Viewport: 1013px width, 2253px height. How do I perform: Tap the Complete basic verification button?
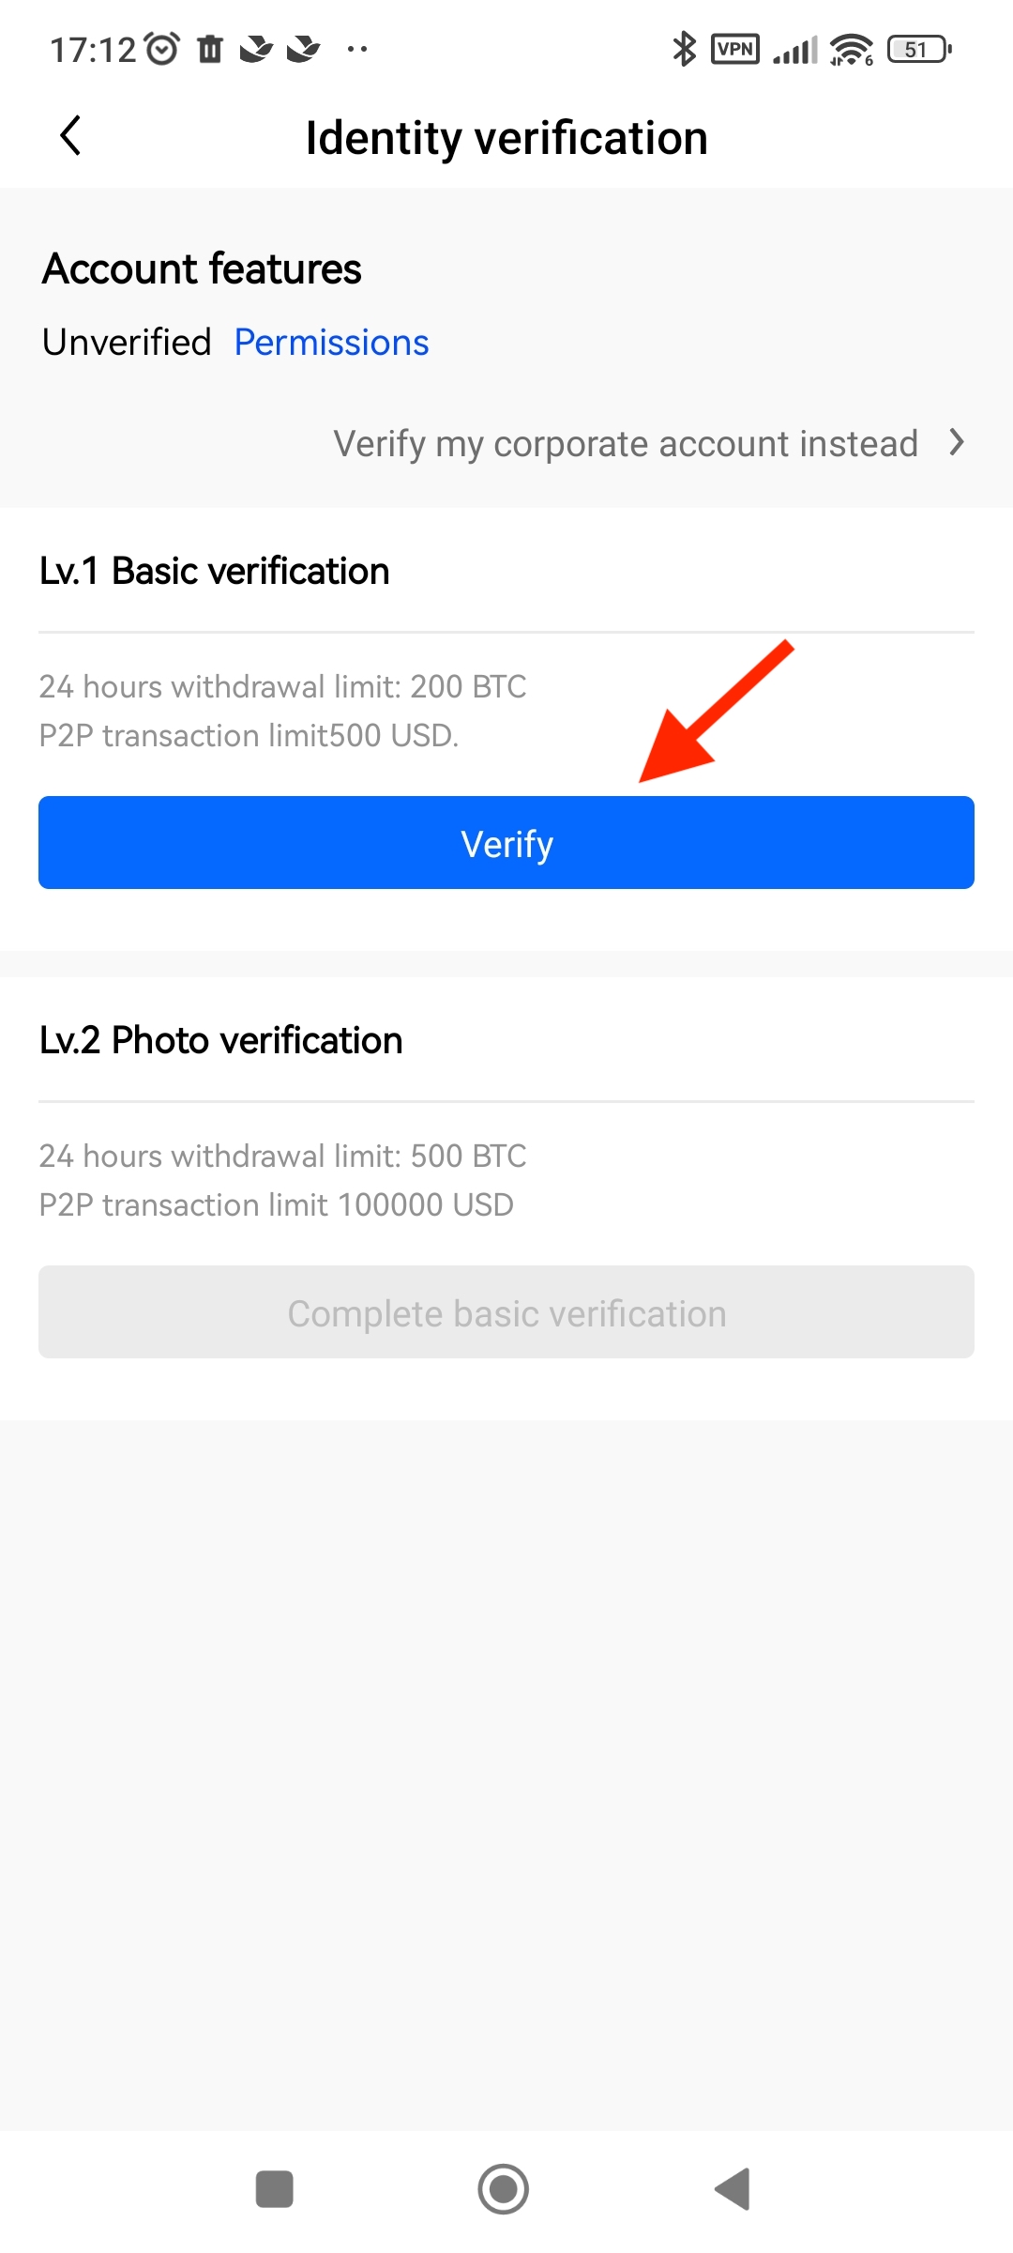tap(506, 1312)
